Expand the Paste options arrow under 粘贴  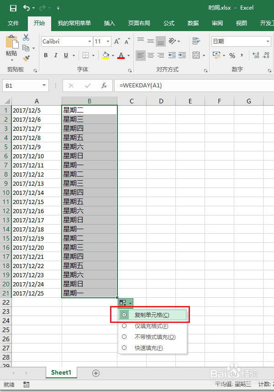[12, 60]
